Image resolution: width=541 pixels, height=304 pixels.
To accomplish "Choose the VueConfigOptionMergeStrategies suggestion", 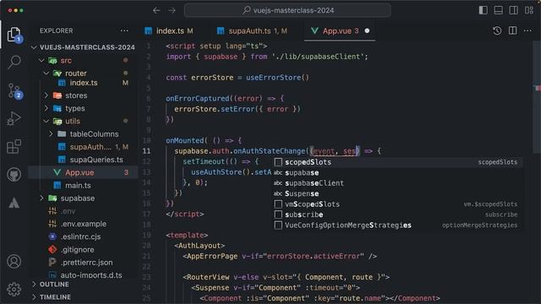I will 397,225.
